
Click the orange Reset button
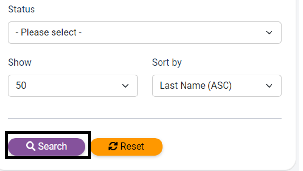[x=127, y=146]
